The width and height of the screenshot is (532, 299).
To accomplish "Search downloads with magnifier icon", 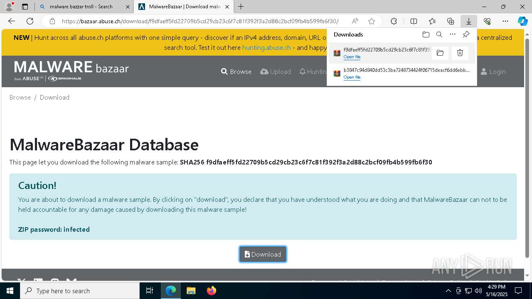I will coord(439,34).
